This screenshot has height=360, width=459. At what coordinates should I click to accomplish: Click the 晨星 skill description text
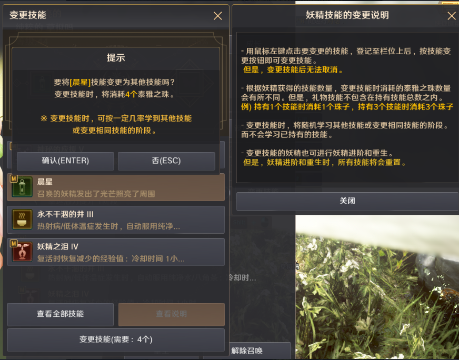(96, 194)
